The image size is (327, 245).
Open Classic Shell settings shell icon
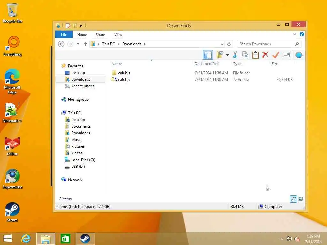(x=299, y=55)
